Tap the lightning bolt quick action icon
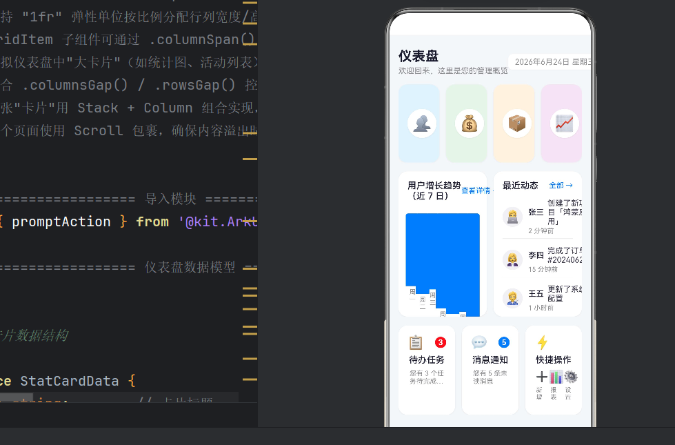The height and width of the screenshot is (445, 675). tap(543, 342)
